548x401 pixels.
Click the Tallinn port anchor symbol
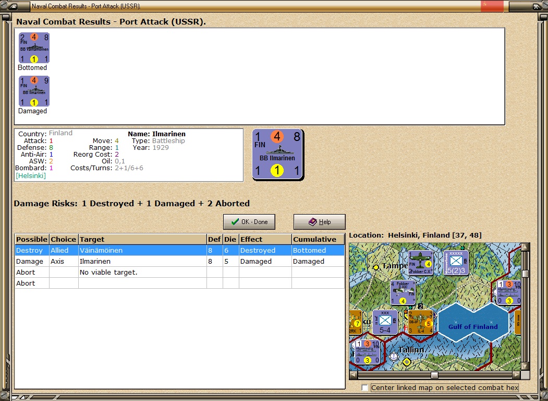tap(394, 357)
